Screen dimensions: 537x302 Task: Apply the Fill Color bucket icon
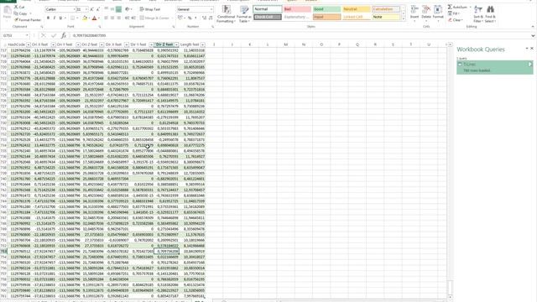tap(85, 18)
